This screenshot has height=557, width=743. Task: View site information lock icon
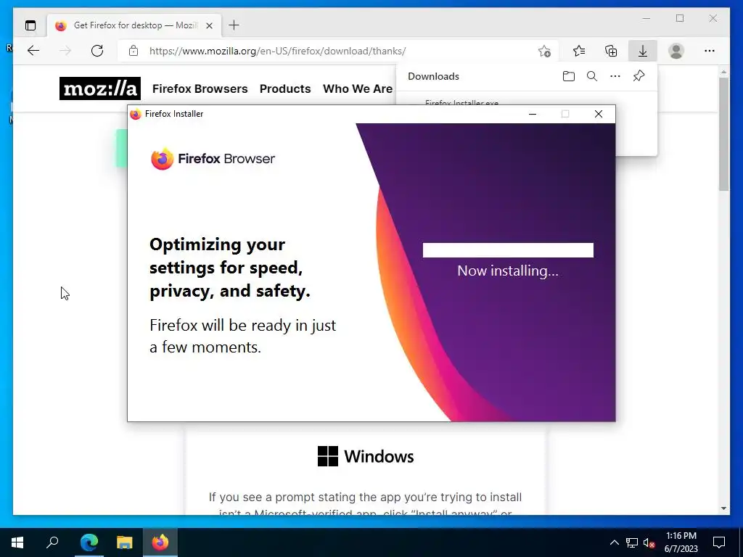(134, 51)
